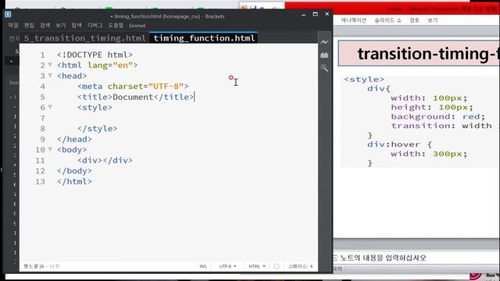
Task: Collapse the head tag fold on line 3
Action: [50, 76]
